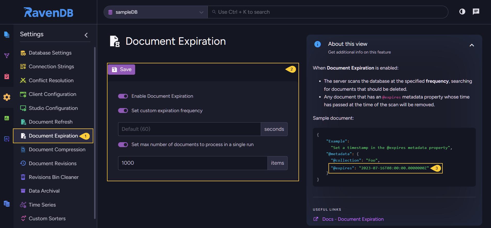Viewport: 491px width, 228px height.
Task: Open Revisions Bin Cleaner page
Action: [53, 177]
